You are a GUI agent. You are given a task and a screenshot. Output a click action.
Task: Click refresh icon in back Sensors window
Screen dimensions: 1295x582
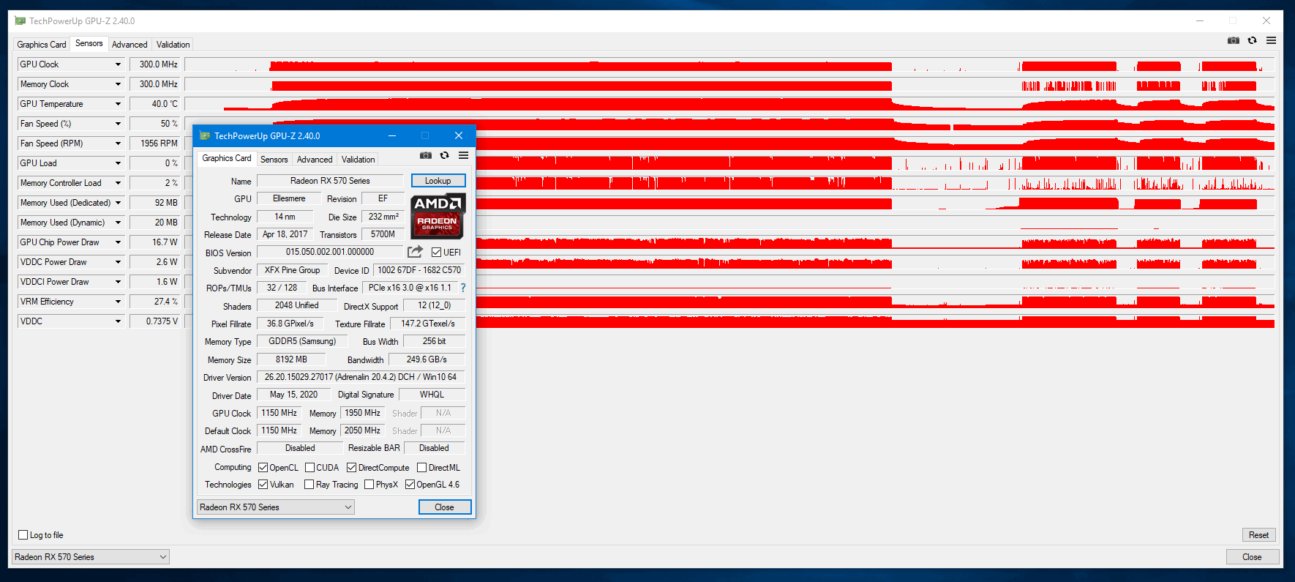1252,40
